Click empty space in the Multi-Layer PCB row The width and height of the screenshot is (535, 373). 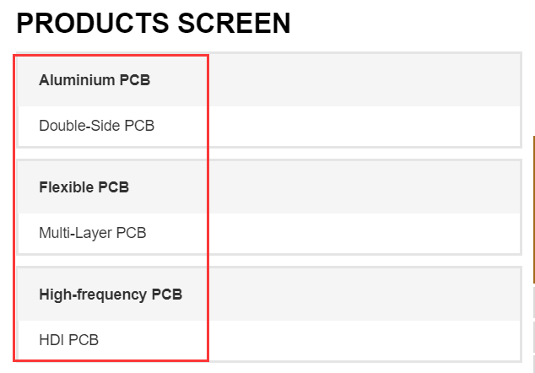[363, 232]
